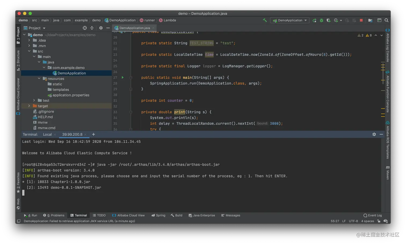
Task: Jump to next highlighted error arrow
Action: 382,35
